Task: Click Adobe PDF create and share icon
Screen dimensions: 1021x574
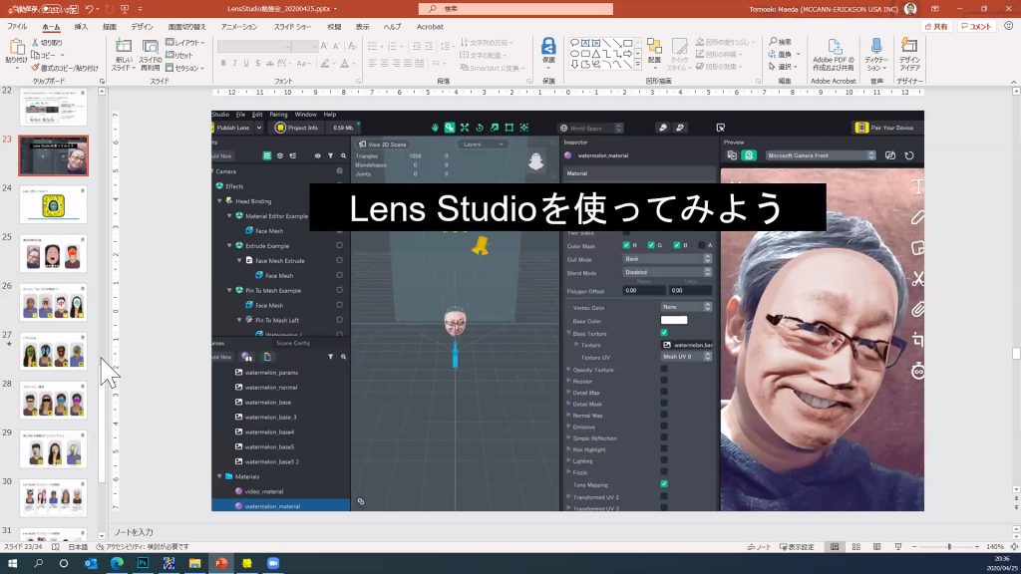Action: [835, 46]
